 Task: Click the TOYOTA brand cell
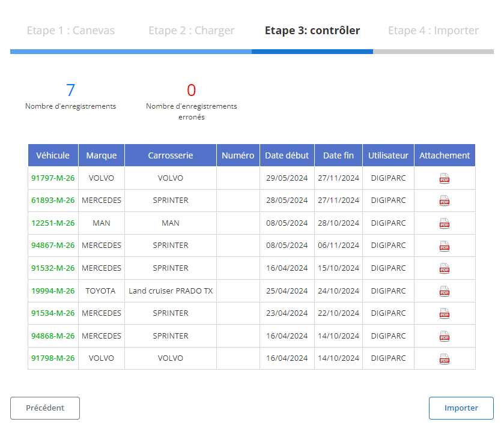coord(100,291)
